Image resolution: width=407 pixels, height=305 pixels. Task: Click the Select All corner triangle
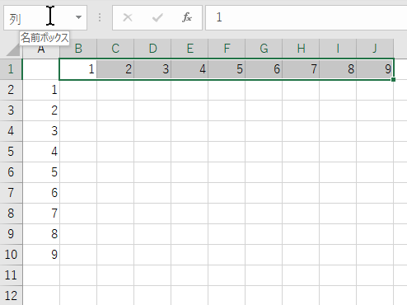(x=12, y=49)
